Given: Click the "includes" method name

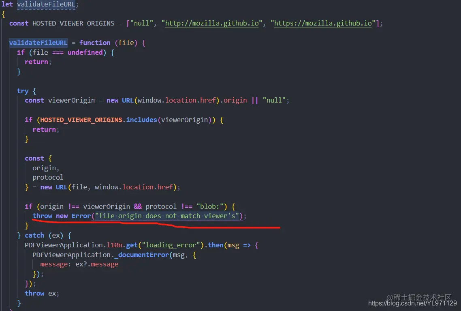Looking at the screenshot, I should pyautogui.click(x=142, y=120).
